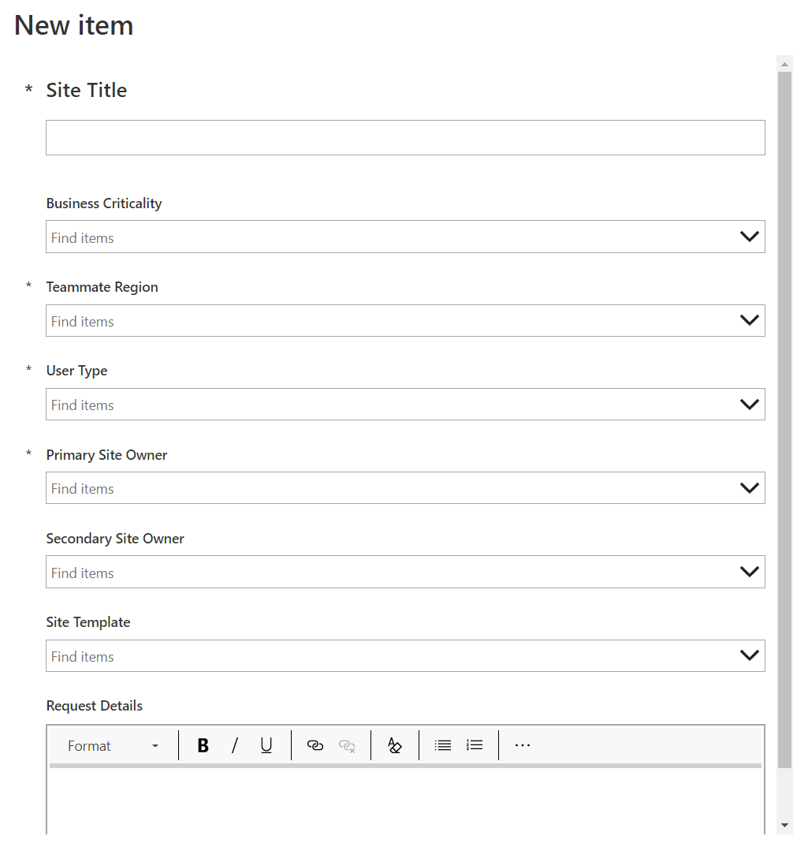Open the Format paragraph style dropdown
The image size is (808, 847).
point(112,744)
